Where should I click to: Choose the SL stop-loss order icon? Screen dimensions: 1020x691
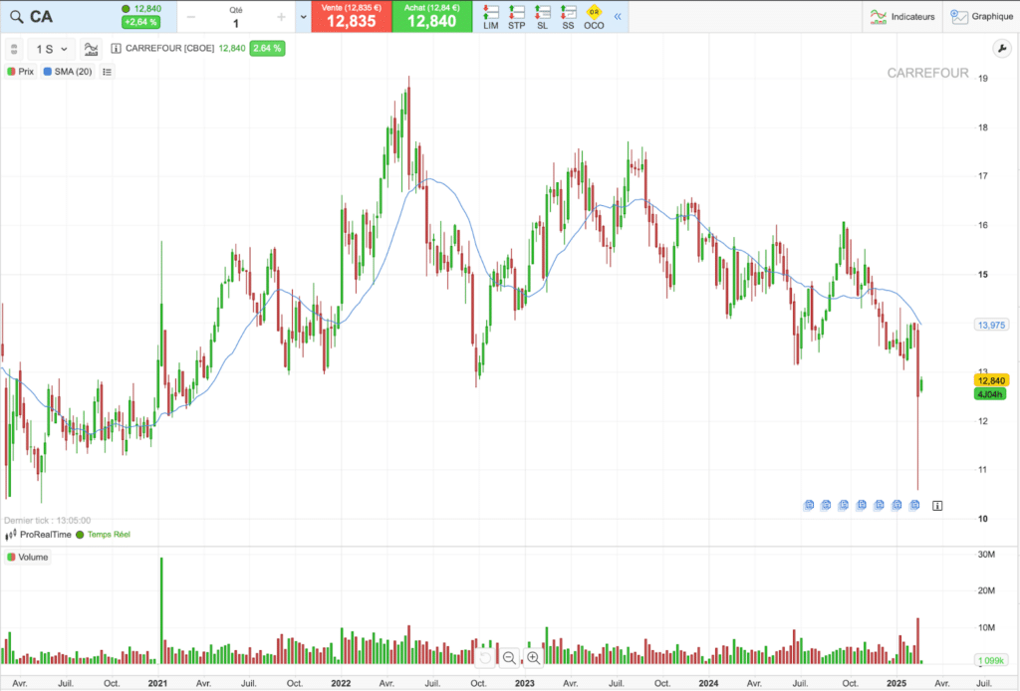click(542, 18)
